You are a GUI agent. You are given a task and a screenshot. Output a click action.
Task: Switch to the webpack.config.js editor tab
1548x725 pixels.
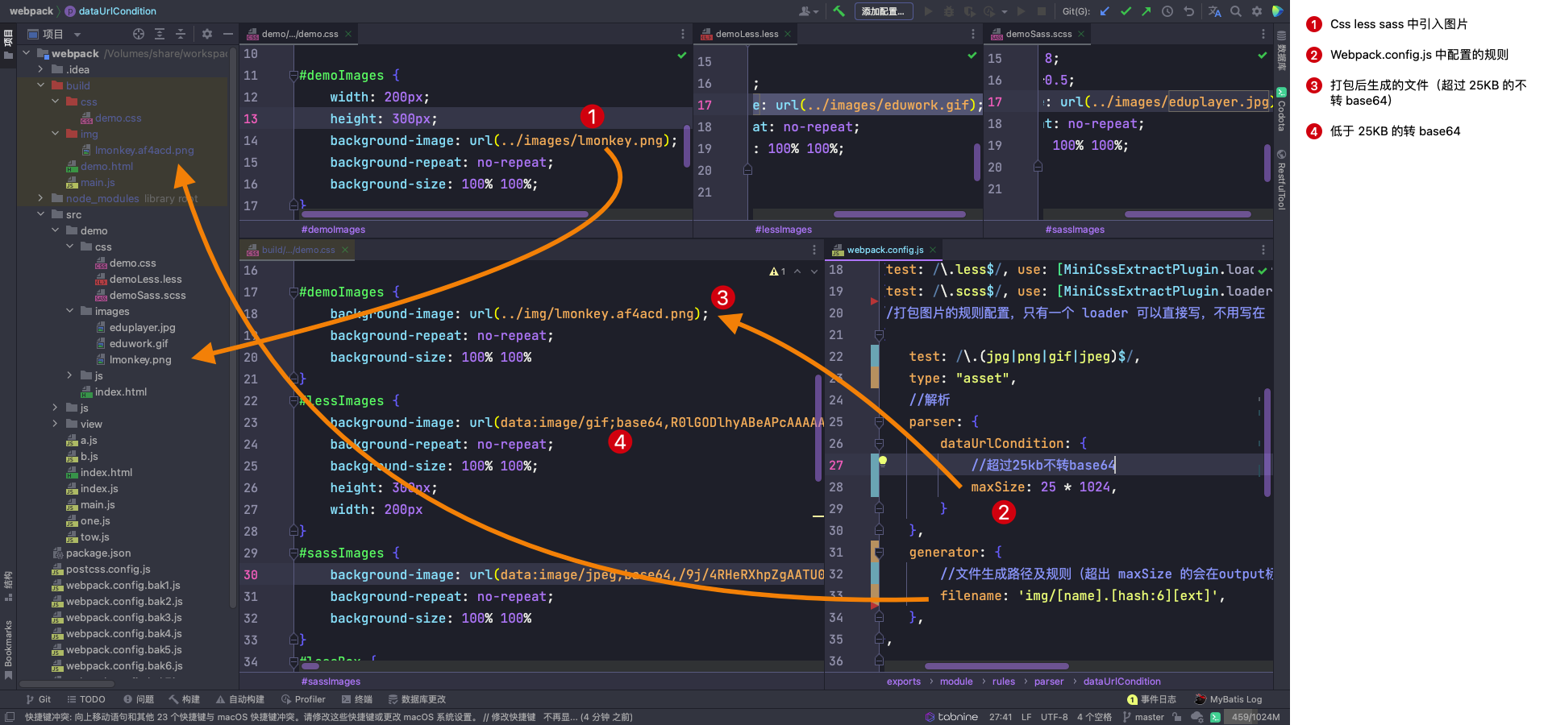pyautogui.click(x=884, y=250)
